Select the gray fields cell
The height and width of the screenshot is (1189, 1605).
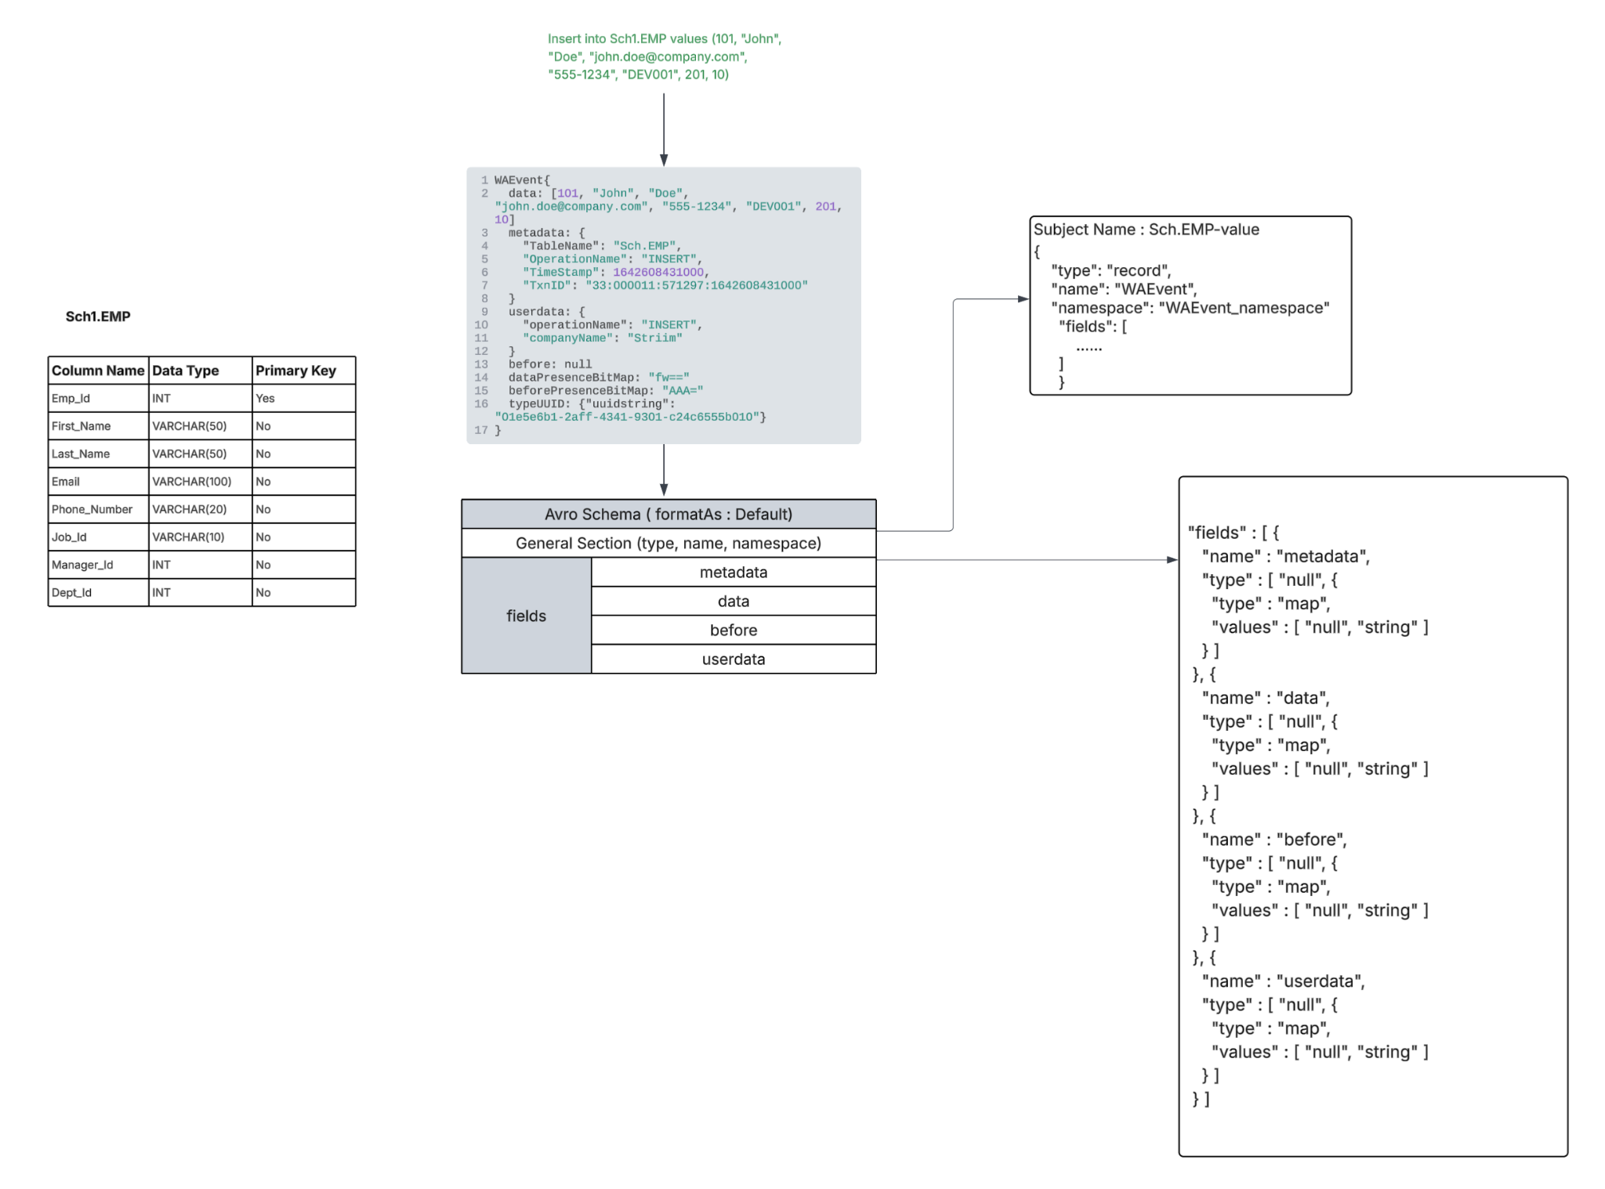pyautogui.click(x=526, y=616)
